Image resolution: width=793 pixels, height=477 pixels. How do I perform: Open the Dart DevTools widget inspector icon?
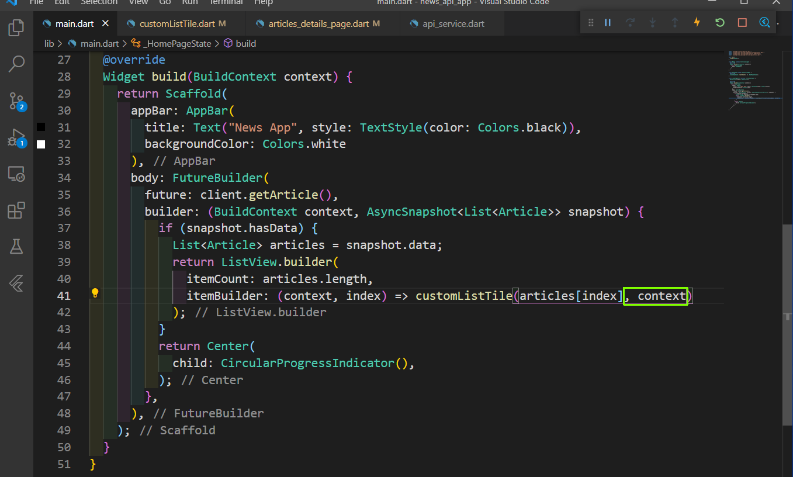coord(764,23)
